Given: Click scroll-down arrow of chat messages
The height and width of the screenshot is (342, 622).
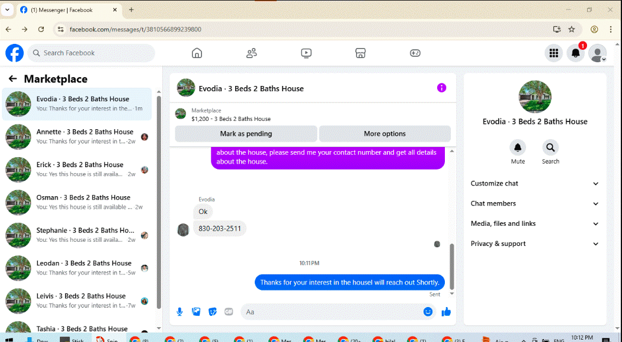Looking at the screenshot, I should 451,293.
